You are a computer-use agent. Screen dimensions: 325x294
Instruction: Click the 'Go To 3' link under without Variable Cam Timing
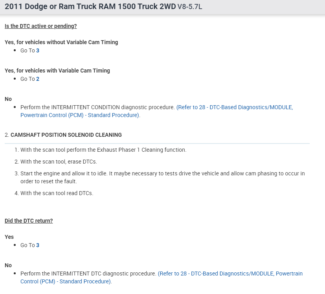(38, 50)
